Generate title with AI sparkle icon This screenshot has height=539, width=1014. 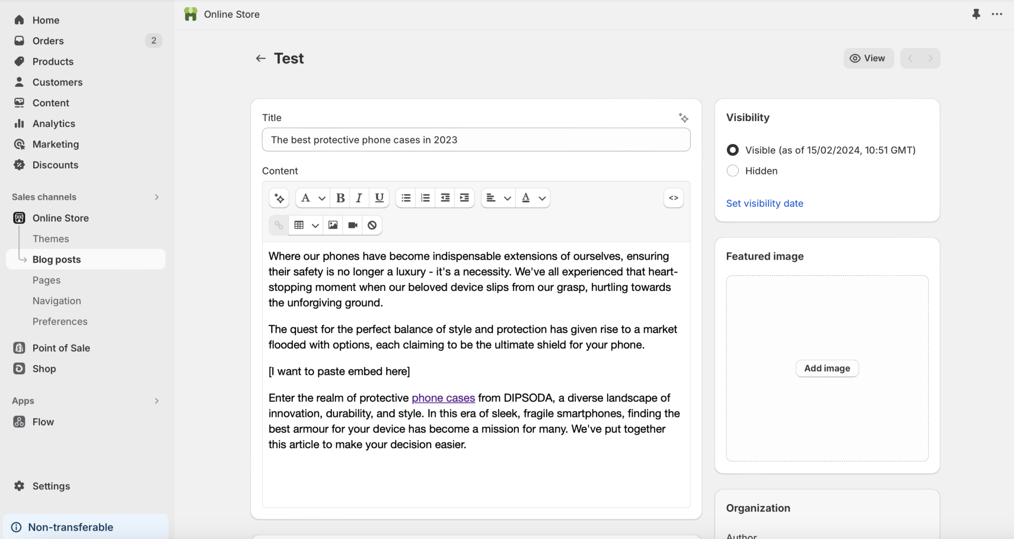pyautogui.click(x=683, y=118)
